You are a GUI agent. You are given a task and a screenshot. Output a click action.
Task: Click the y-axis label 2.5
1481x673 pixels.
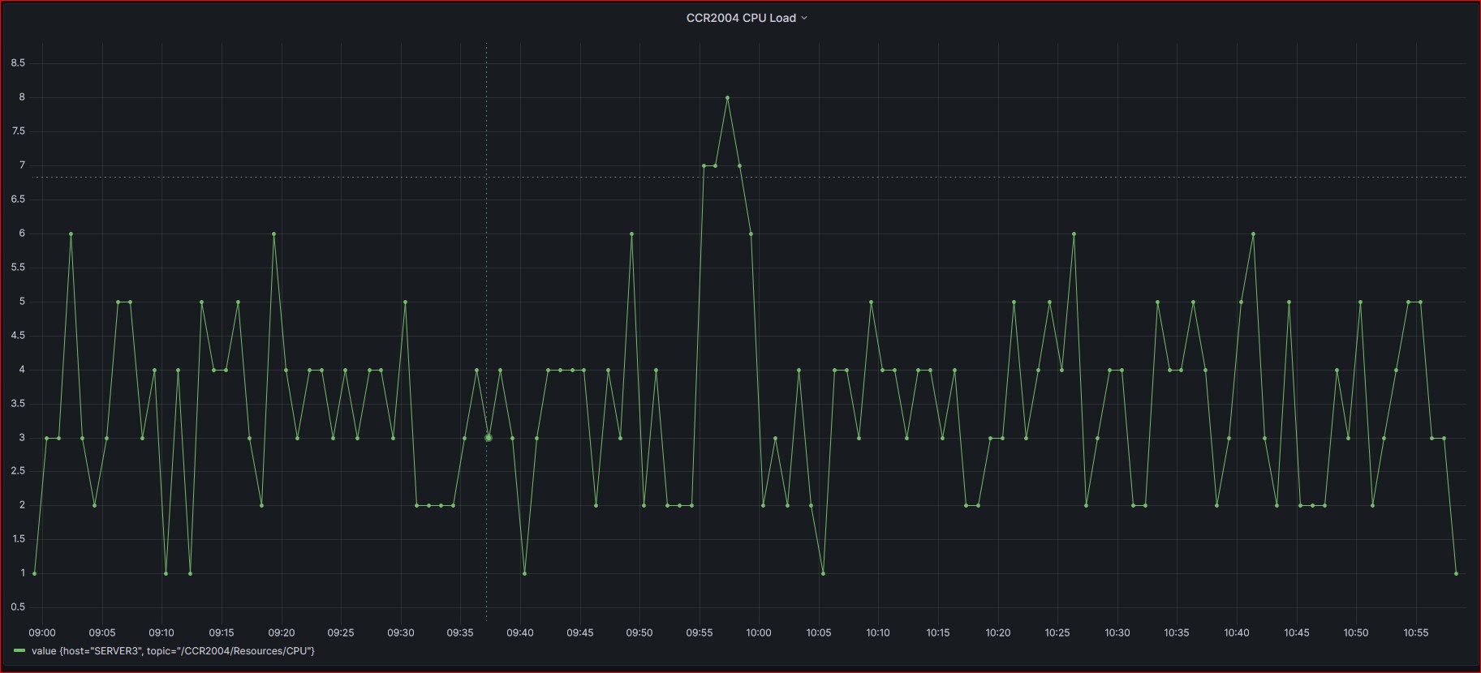coord(18,470)
